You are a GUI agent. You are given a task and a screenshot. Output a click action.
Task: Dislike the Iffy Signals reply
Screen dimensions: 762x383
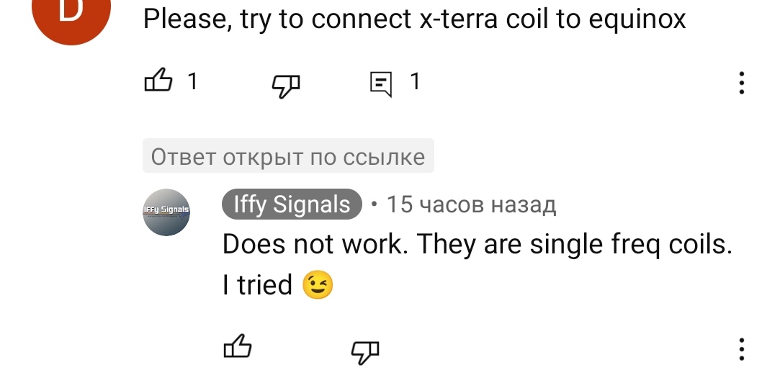[364, 350]
